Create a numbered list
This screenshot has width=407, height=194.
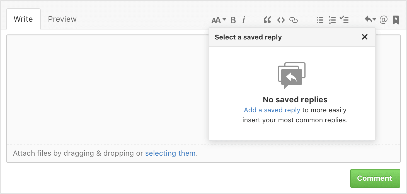coord(332,19)
